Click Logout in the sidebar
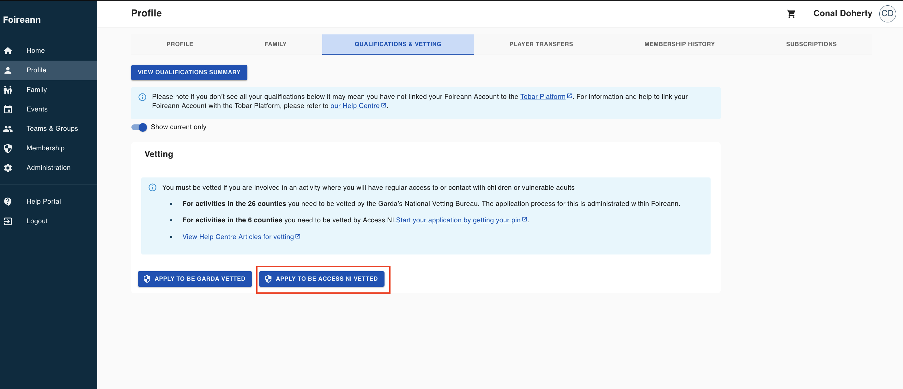The width and height of the screenshot is (903, 389). click(48, 221)
